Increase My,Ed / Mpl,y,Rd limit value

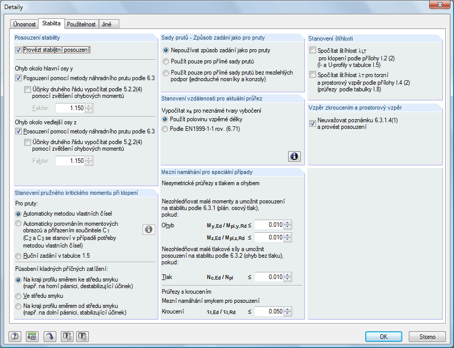288,223
